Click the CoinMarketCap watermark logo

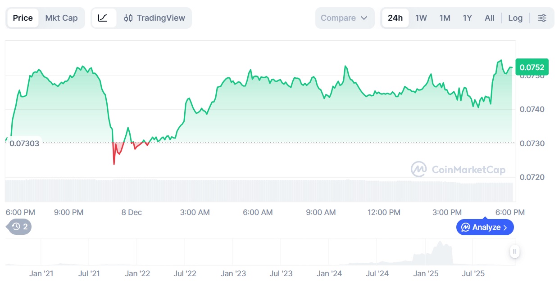tap(419, 170)
